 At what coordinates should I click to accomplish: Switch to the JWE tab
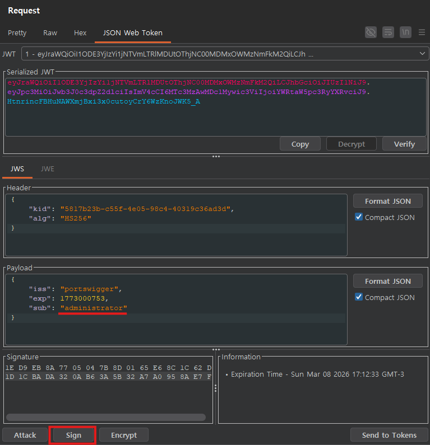click(x=48, y=168)
